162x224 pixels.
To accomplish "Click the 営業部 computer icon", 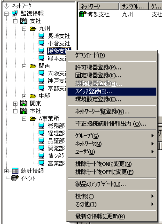I will (x=41, y=163).
